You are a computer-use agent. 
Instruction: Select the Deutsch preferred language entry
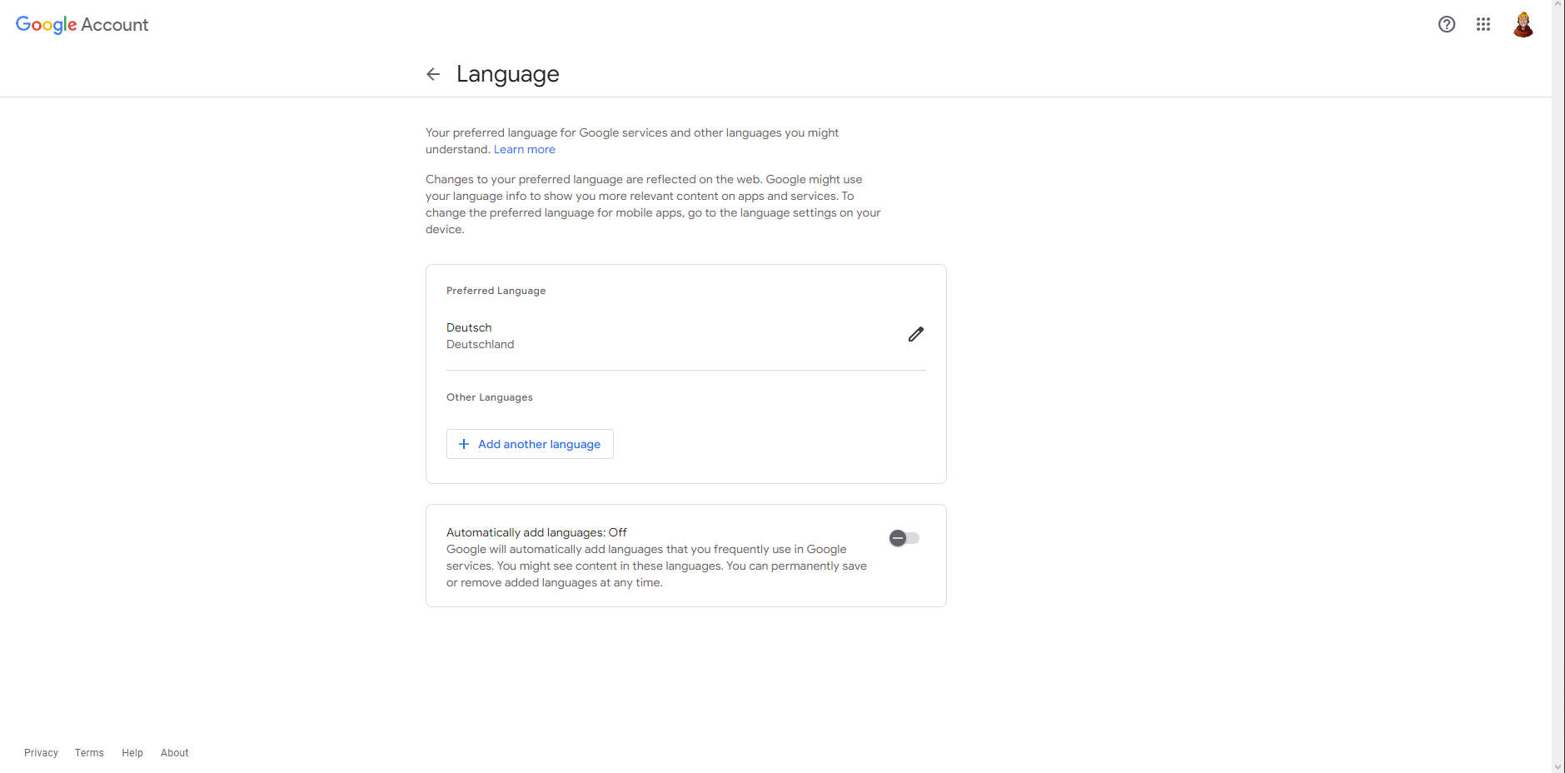[470, 327]
